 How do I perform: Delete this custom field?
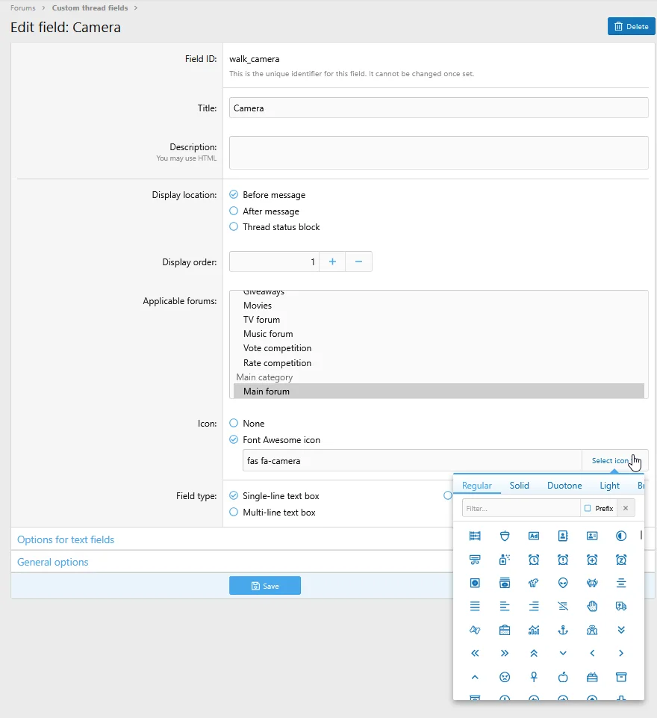(632, 27)
